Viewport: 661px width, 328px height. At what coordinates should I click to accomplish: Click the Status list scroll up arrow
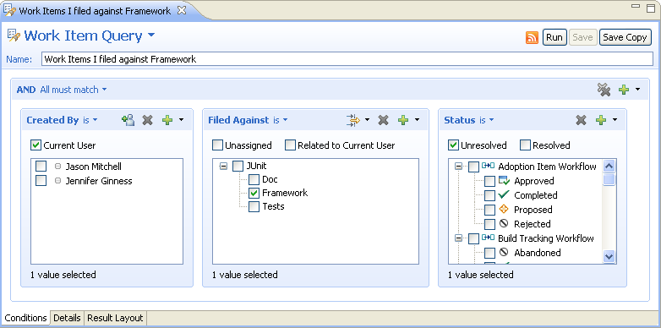609,166
